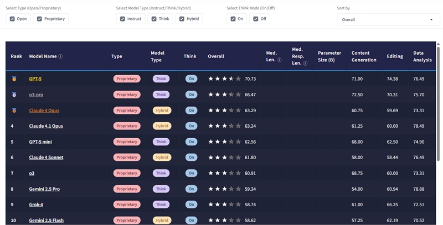Open the Gemini 2.5 Flash model link
Image resolution: width=443 pixels, height=225 pixels.
point(47,220)
